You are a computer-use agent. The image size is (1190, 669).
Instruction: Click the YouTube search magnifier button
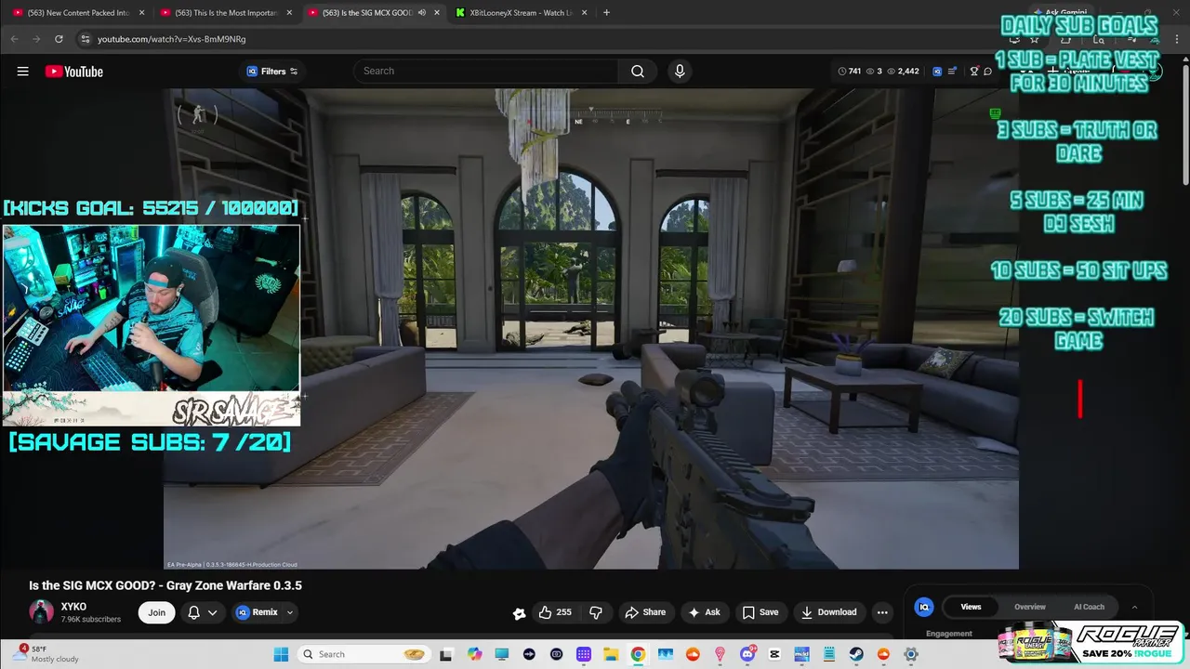[x=638, y=72]
